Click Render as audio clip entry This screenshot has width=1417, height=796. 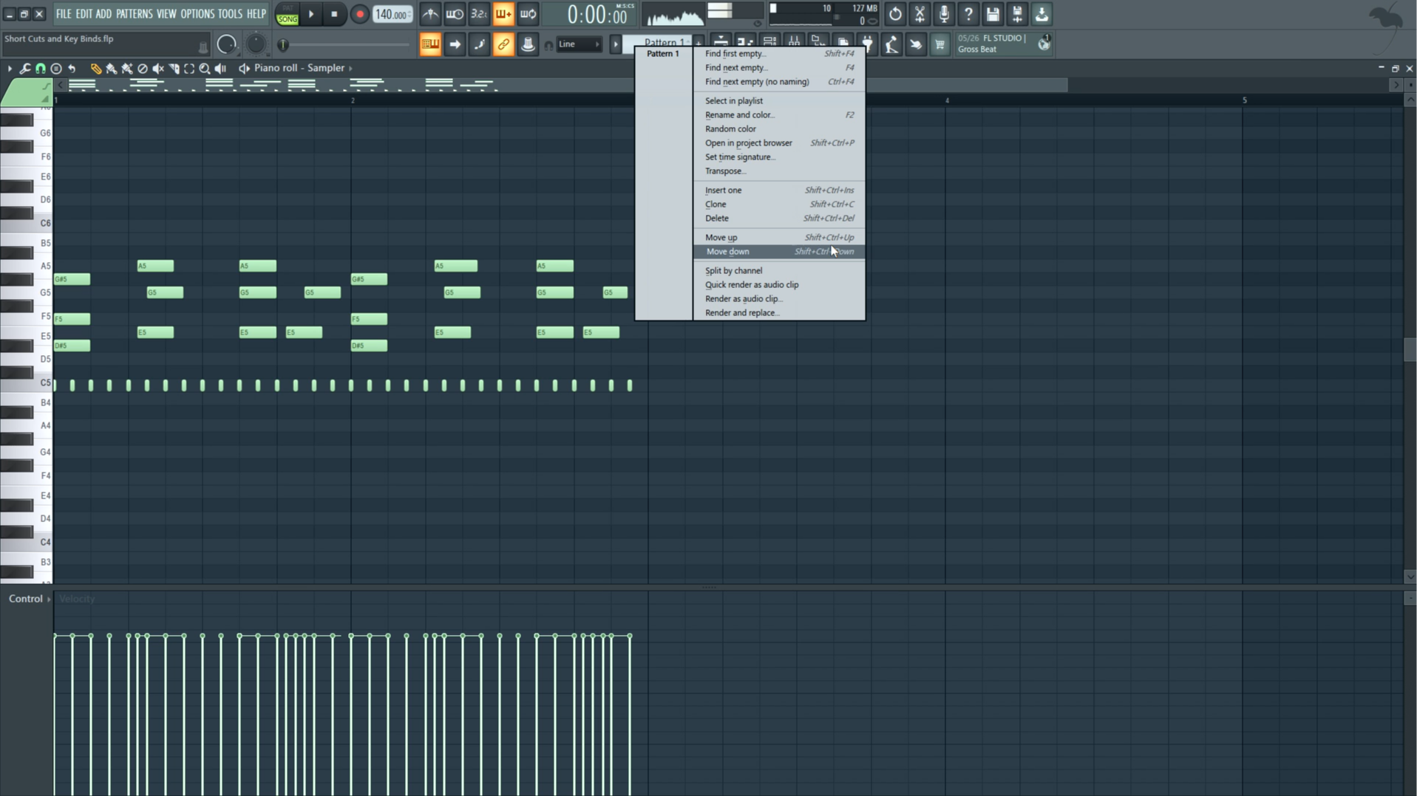click(x=743, y=299)
